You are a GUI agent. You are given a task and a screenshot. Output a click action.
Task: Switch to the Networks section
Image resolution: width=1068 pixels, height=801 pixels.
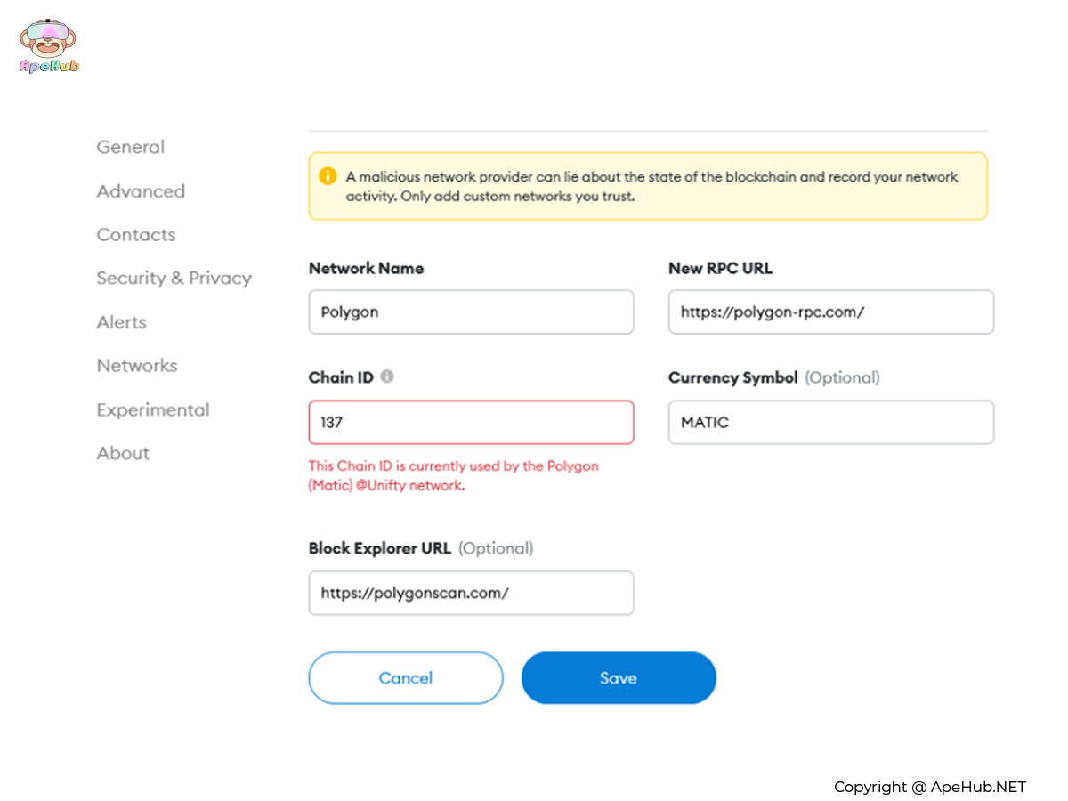coord(137,366)
